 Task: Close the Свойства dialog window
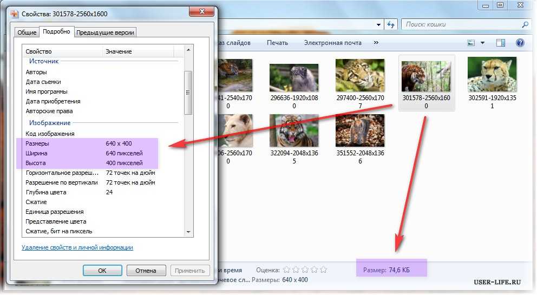[x=202, y=12]
